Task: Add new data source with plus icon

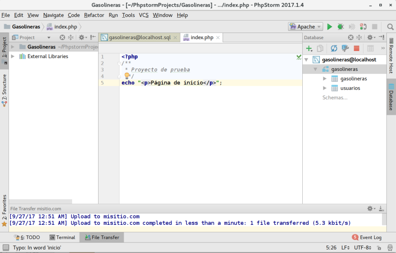Action: point(309,48)
